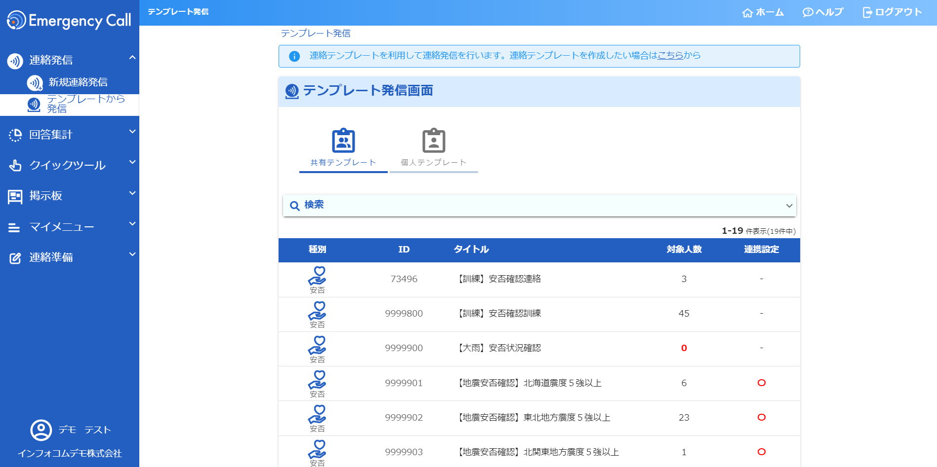Image resolution: width=937 pixels, height=467 pixels.
Task: Click the red 0 count for 9999900
Action: click(684, 348)
